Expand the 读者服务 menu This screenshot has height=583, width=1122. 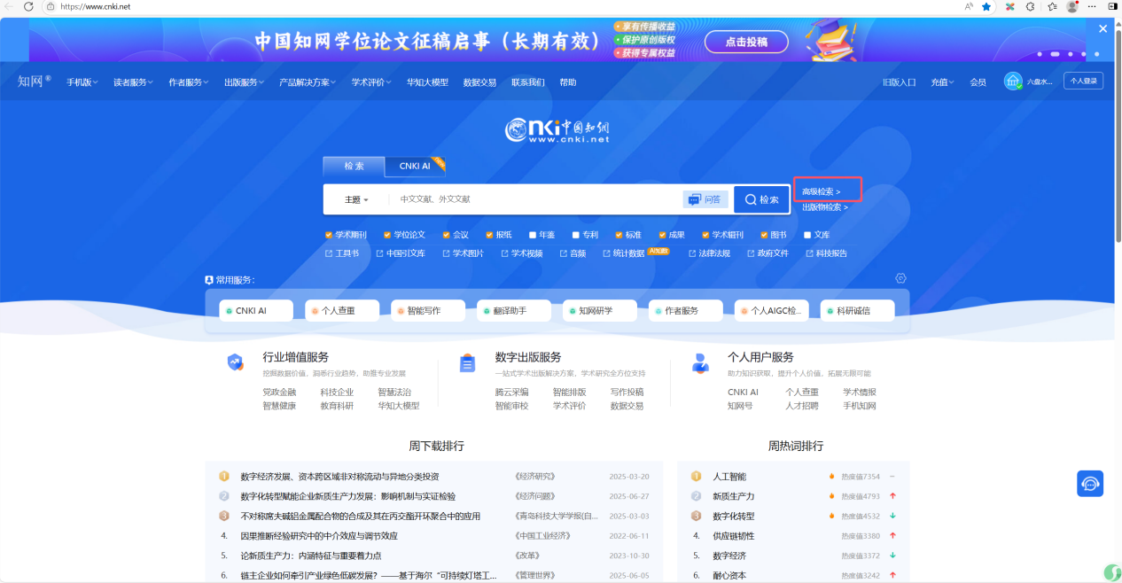(x=133, y=82)
